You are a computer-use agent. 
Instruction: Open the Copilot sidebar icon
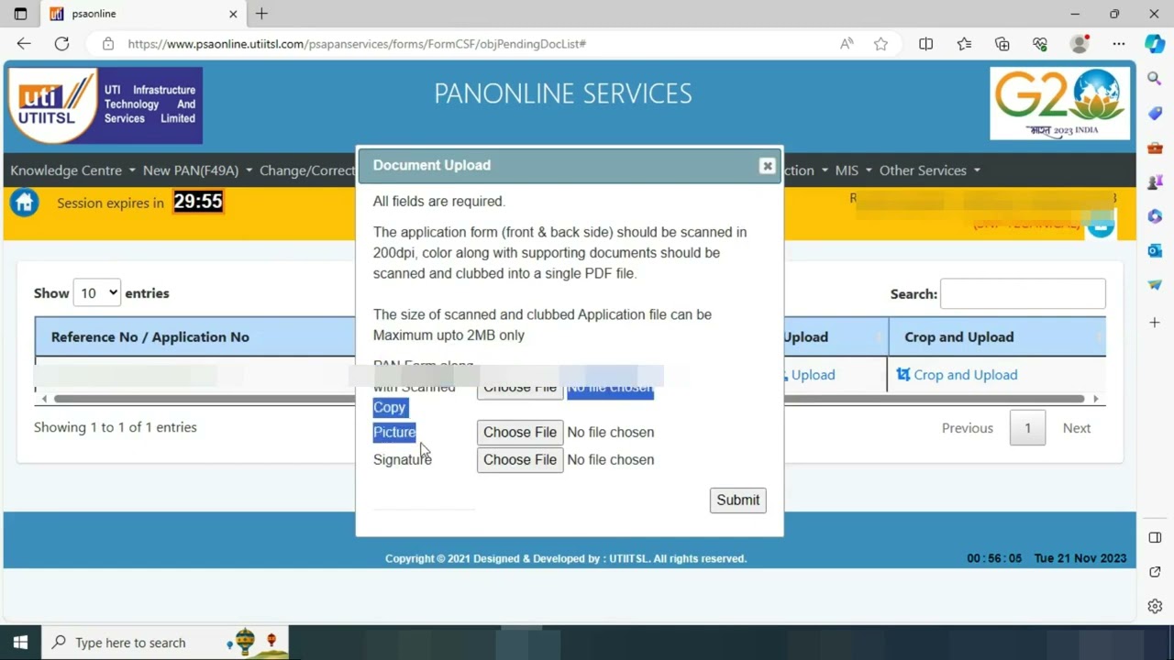click(1155, 43)
